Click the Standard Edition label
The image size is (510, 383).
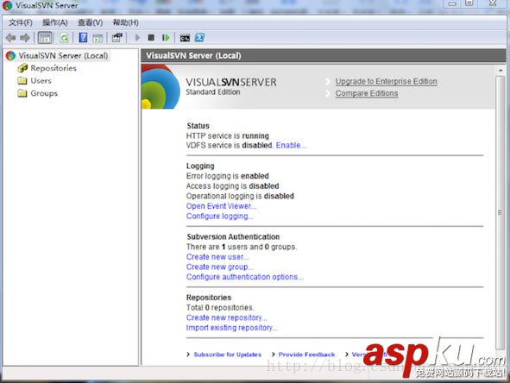tap(213, 92)
